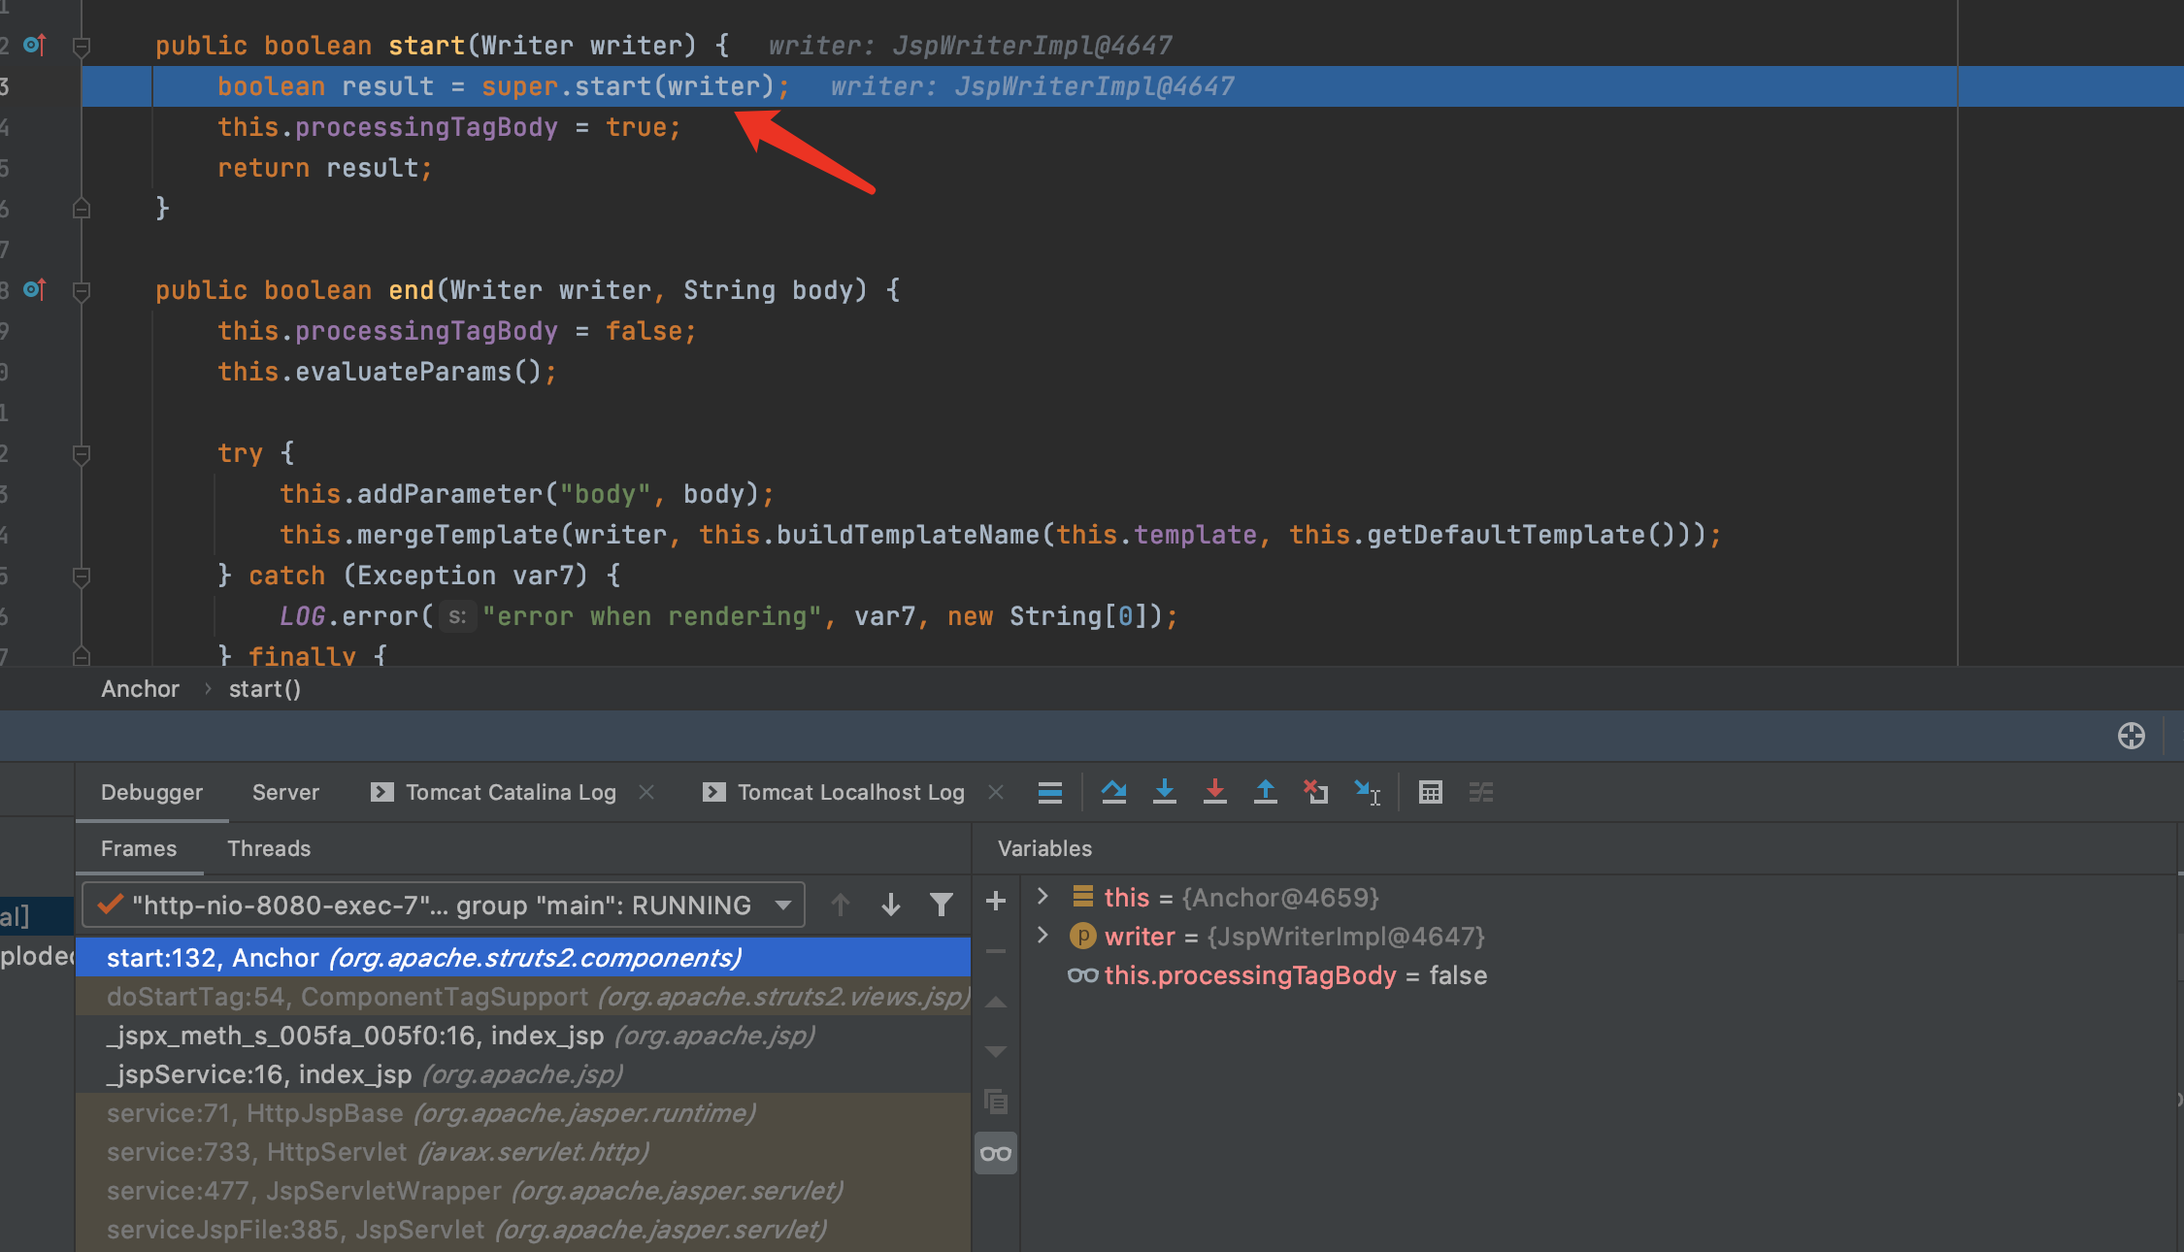Select next frame down arrow
The image size is (2184, 1252).
point(891,906)
